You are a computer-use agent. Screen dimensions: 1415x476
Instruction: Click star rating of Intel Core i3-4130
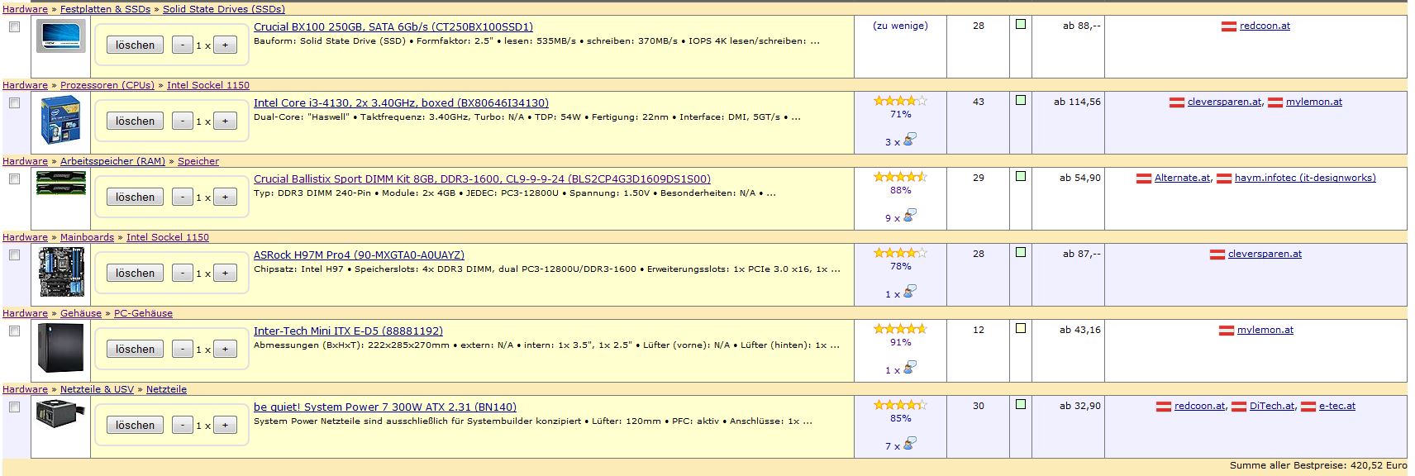tap(900, 101)
